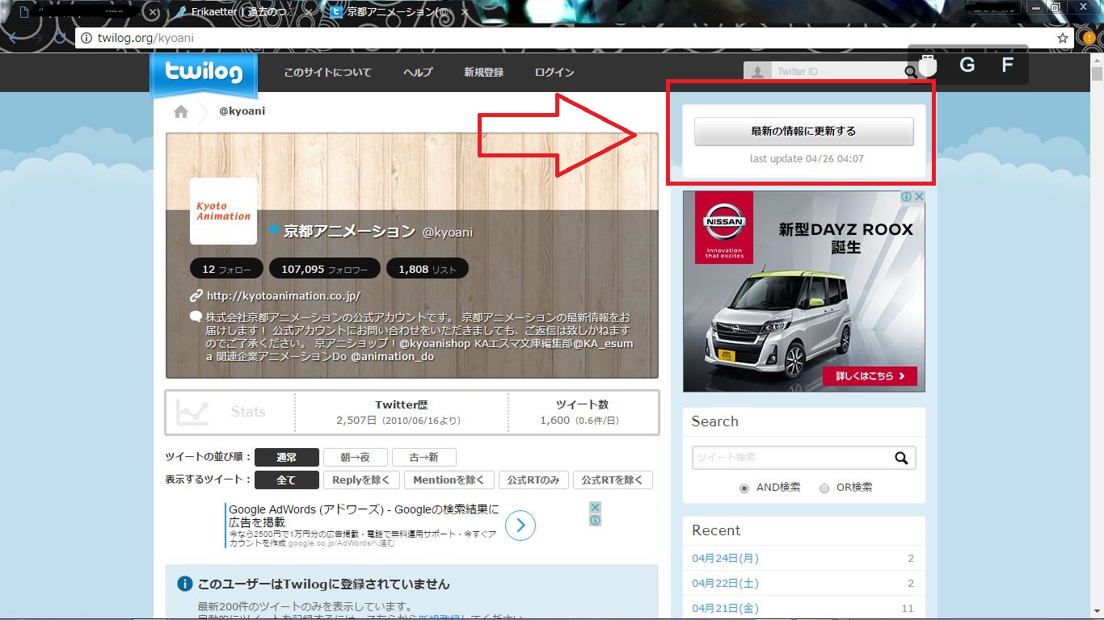Filter tweets with Replyを除く
Viewport: 1104px width, 620px height.
[361, 480]
